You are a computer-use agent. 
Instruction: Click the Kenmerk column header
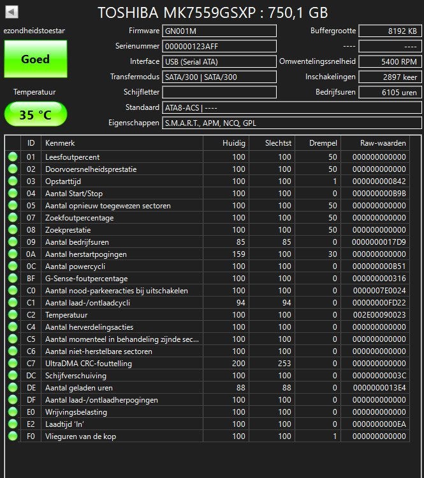tap(122, 143)
